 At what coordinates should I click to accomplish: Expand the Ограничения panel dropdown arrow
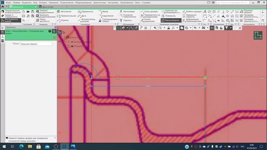[226, 24]
